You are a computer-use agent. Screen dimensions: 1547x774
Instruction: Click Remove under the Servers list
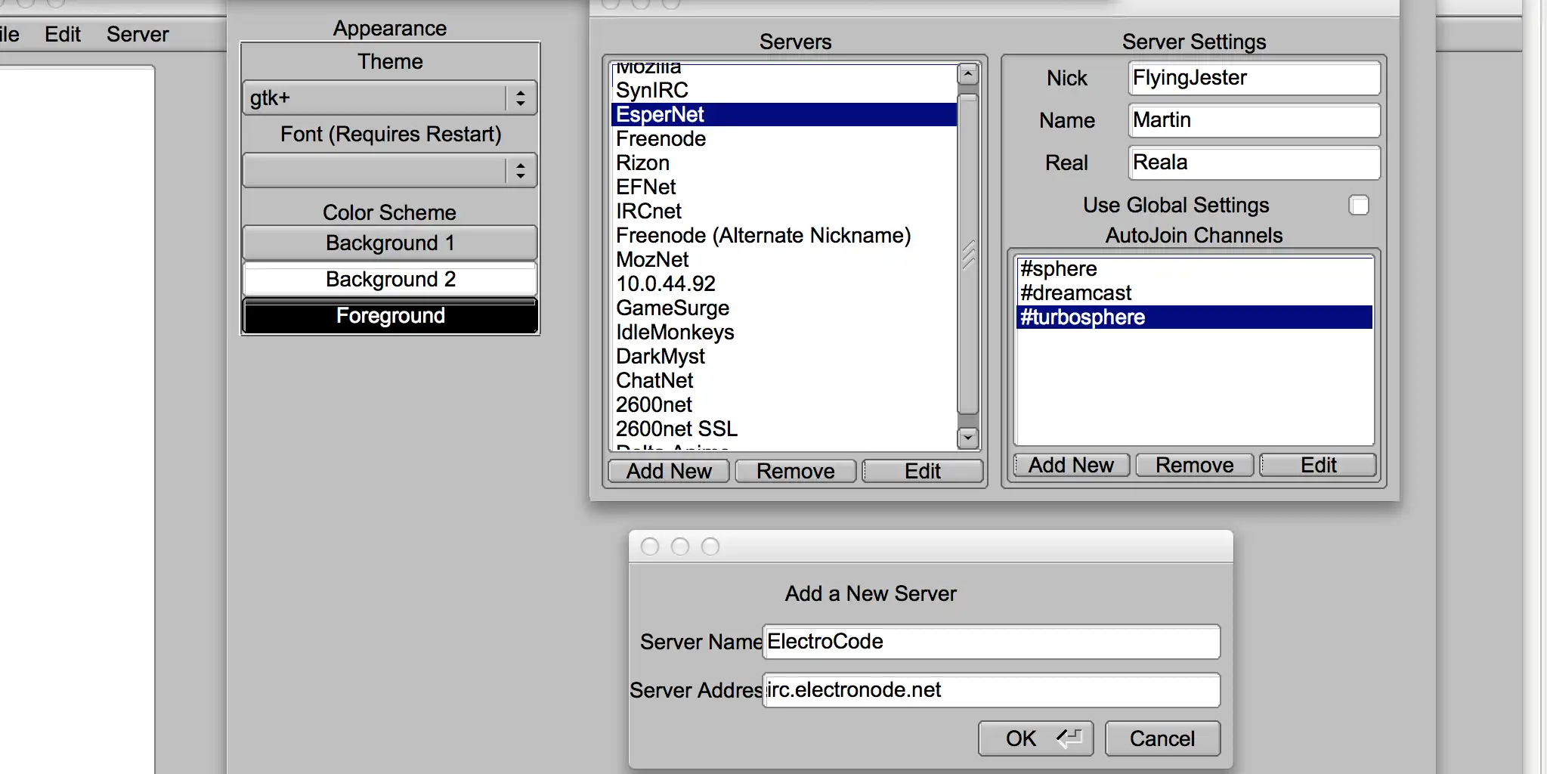796,471
